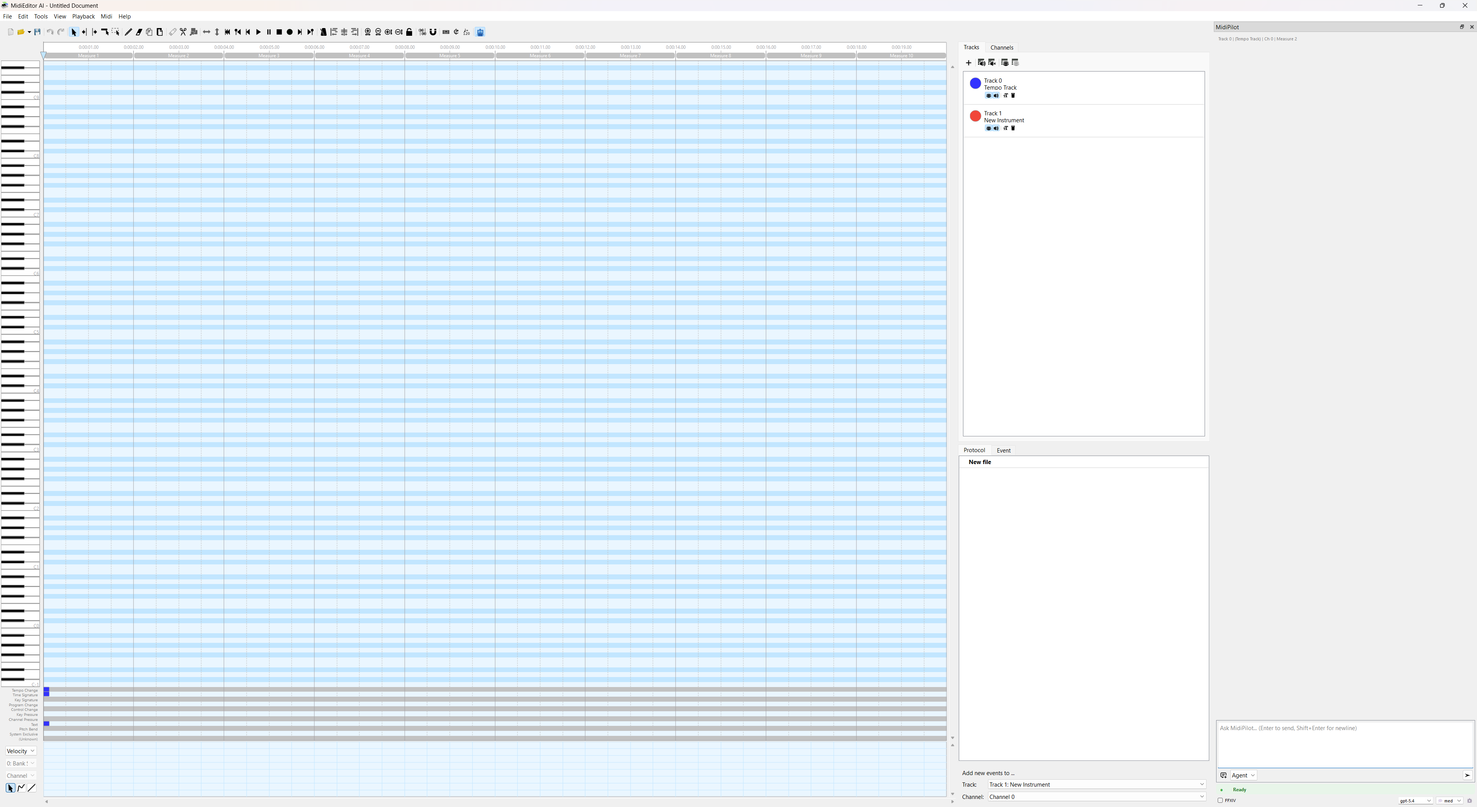Click the red Track 1 color circle
The width and height of the screenshot is (1477, 807).
[975, 116]
